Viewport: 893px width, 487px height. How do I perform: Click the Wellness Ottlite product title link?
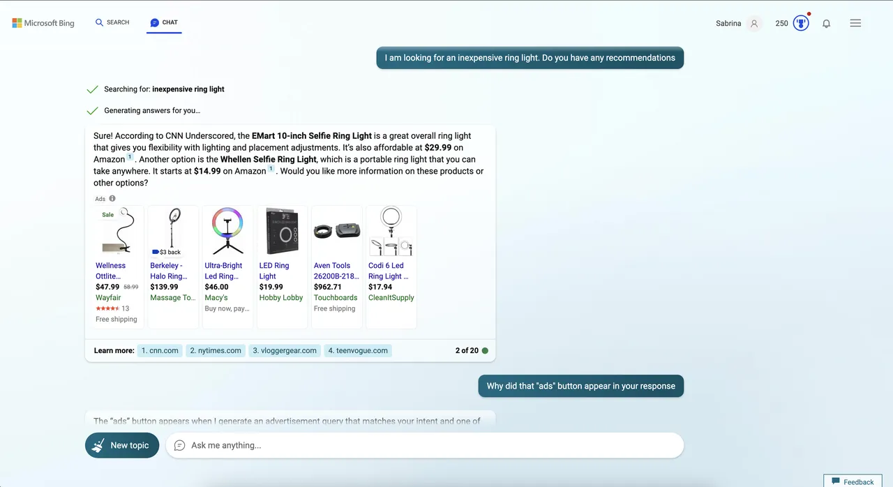(x=112, y=271)
